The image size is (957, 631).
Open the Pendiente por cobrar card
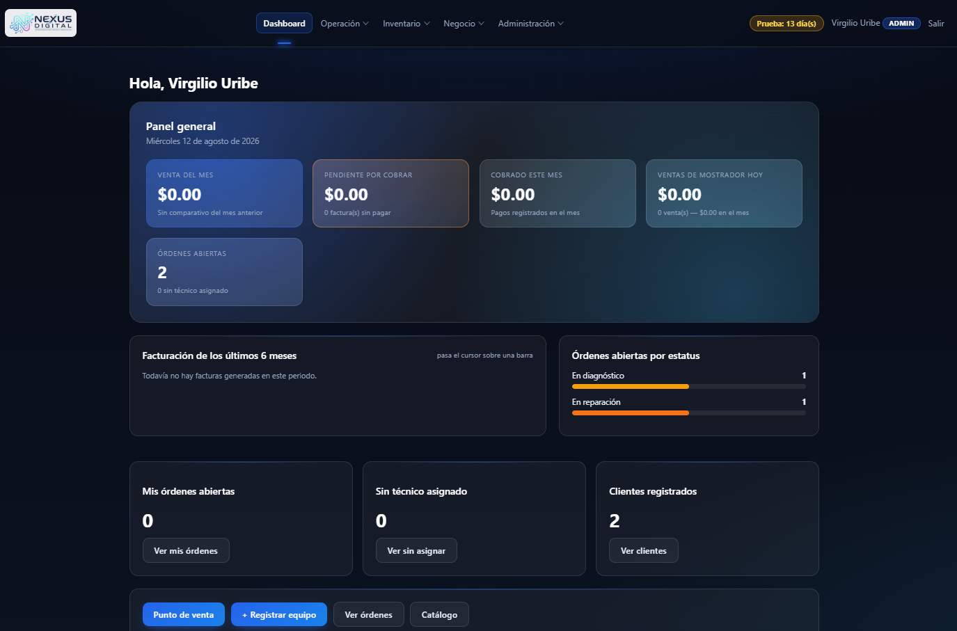[x=390, y=193]
